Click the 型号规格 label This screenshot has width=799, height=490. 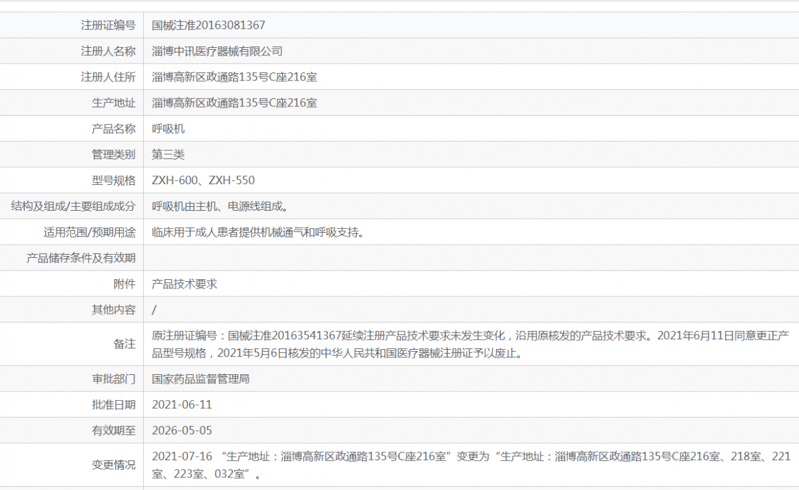click(x=114, y=181)
